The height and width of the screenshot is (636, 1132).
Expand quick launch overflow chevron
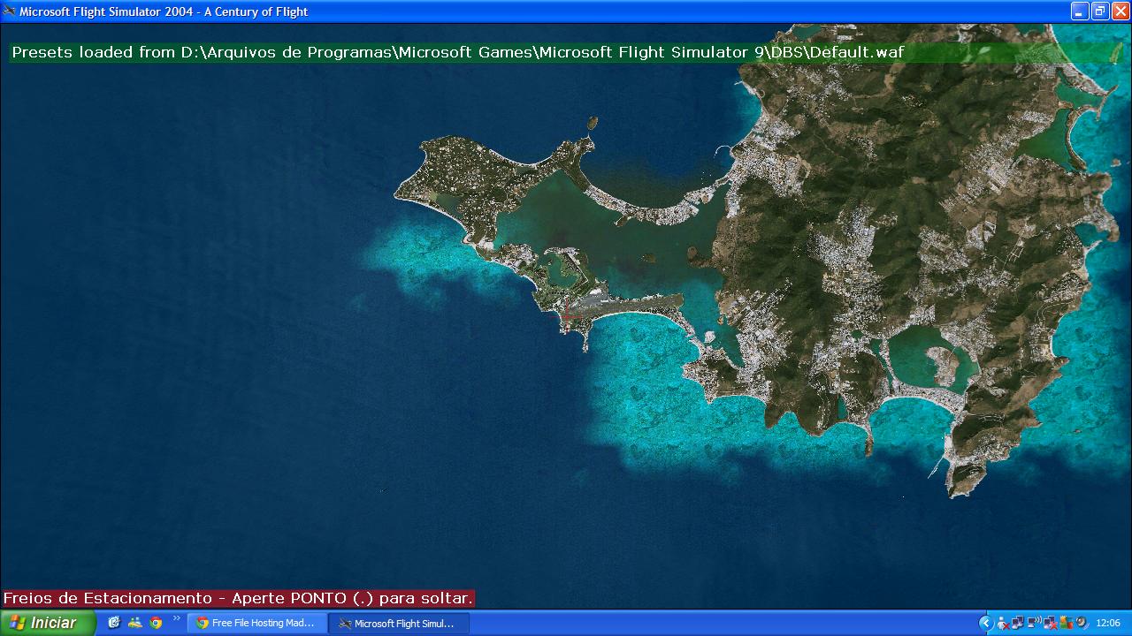point(176,618)
